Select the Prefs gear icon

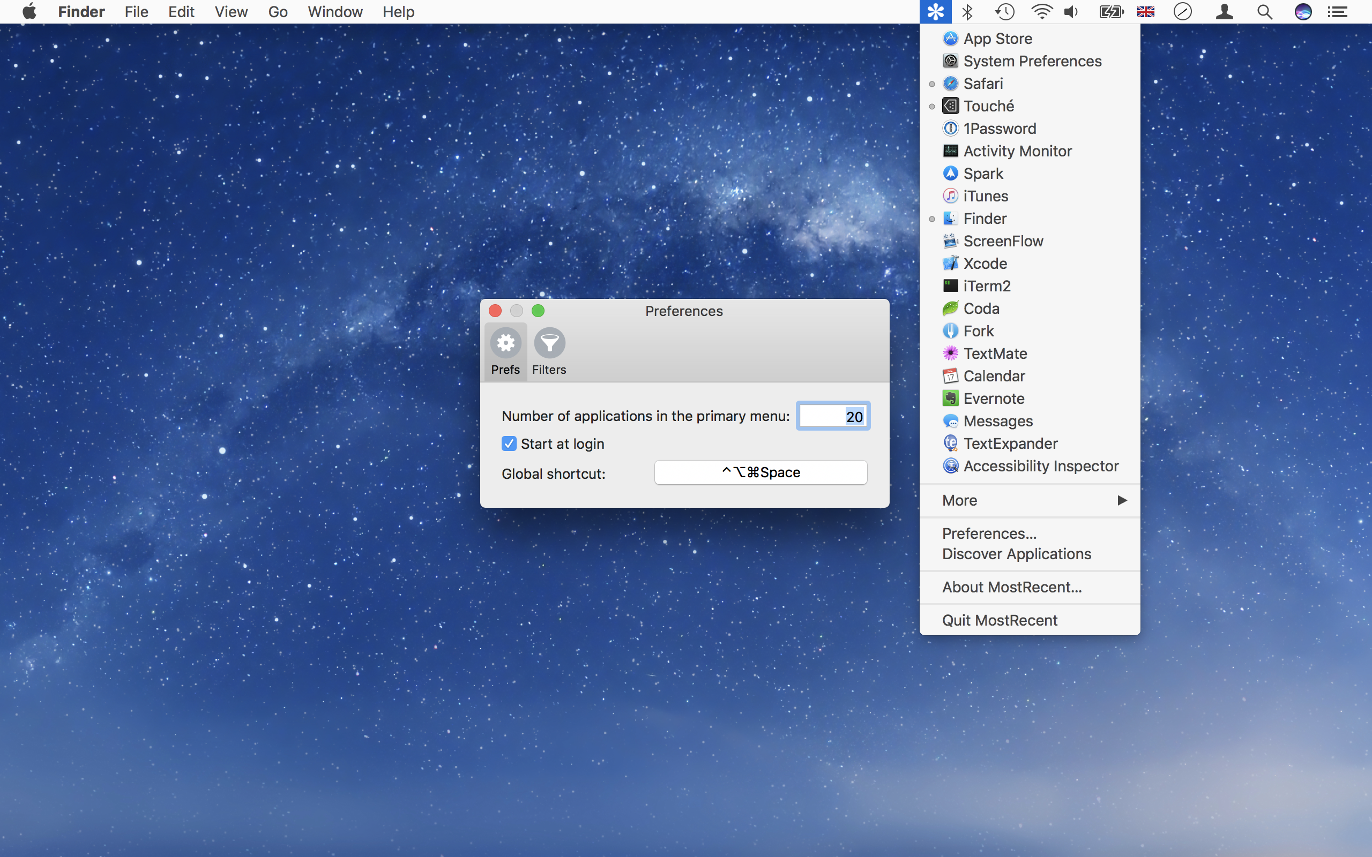505,351
